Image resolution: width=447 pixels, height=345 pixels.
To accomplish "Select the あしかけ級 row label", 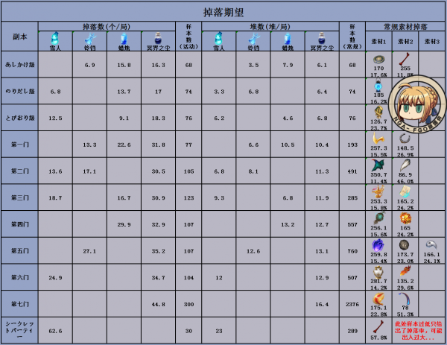I will coord(19,65).
